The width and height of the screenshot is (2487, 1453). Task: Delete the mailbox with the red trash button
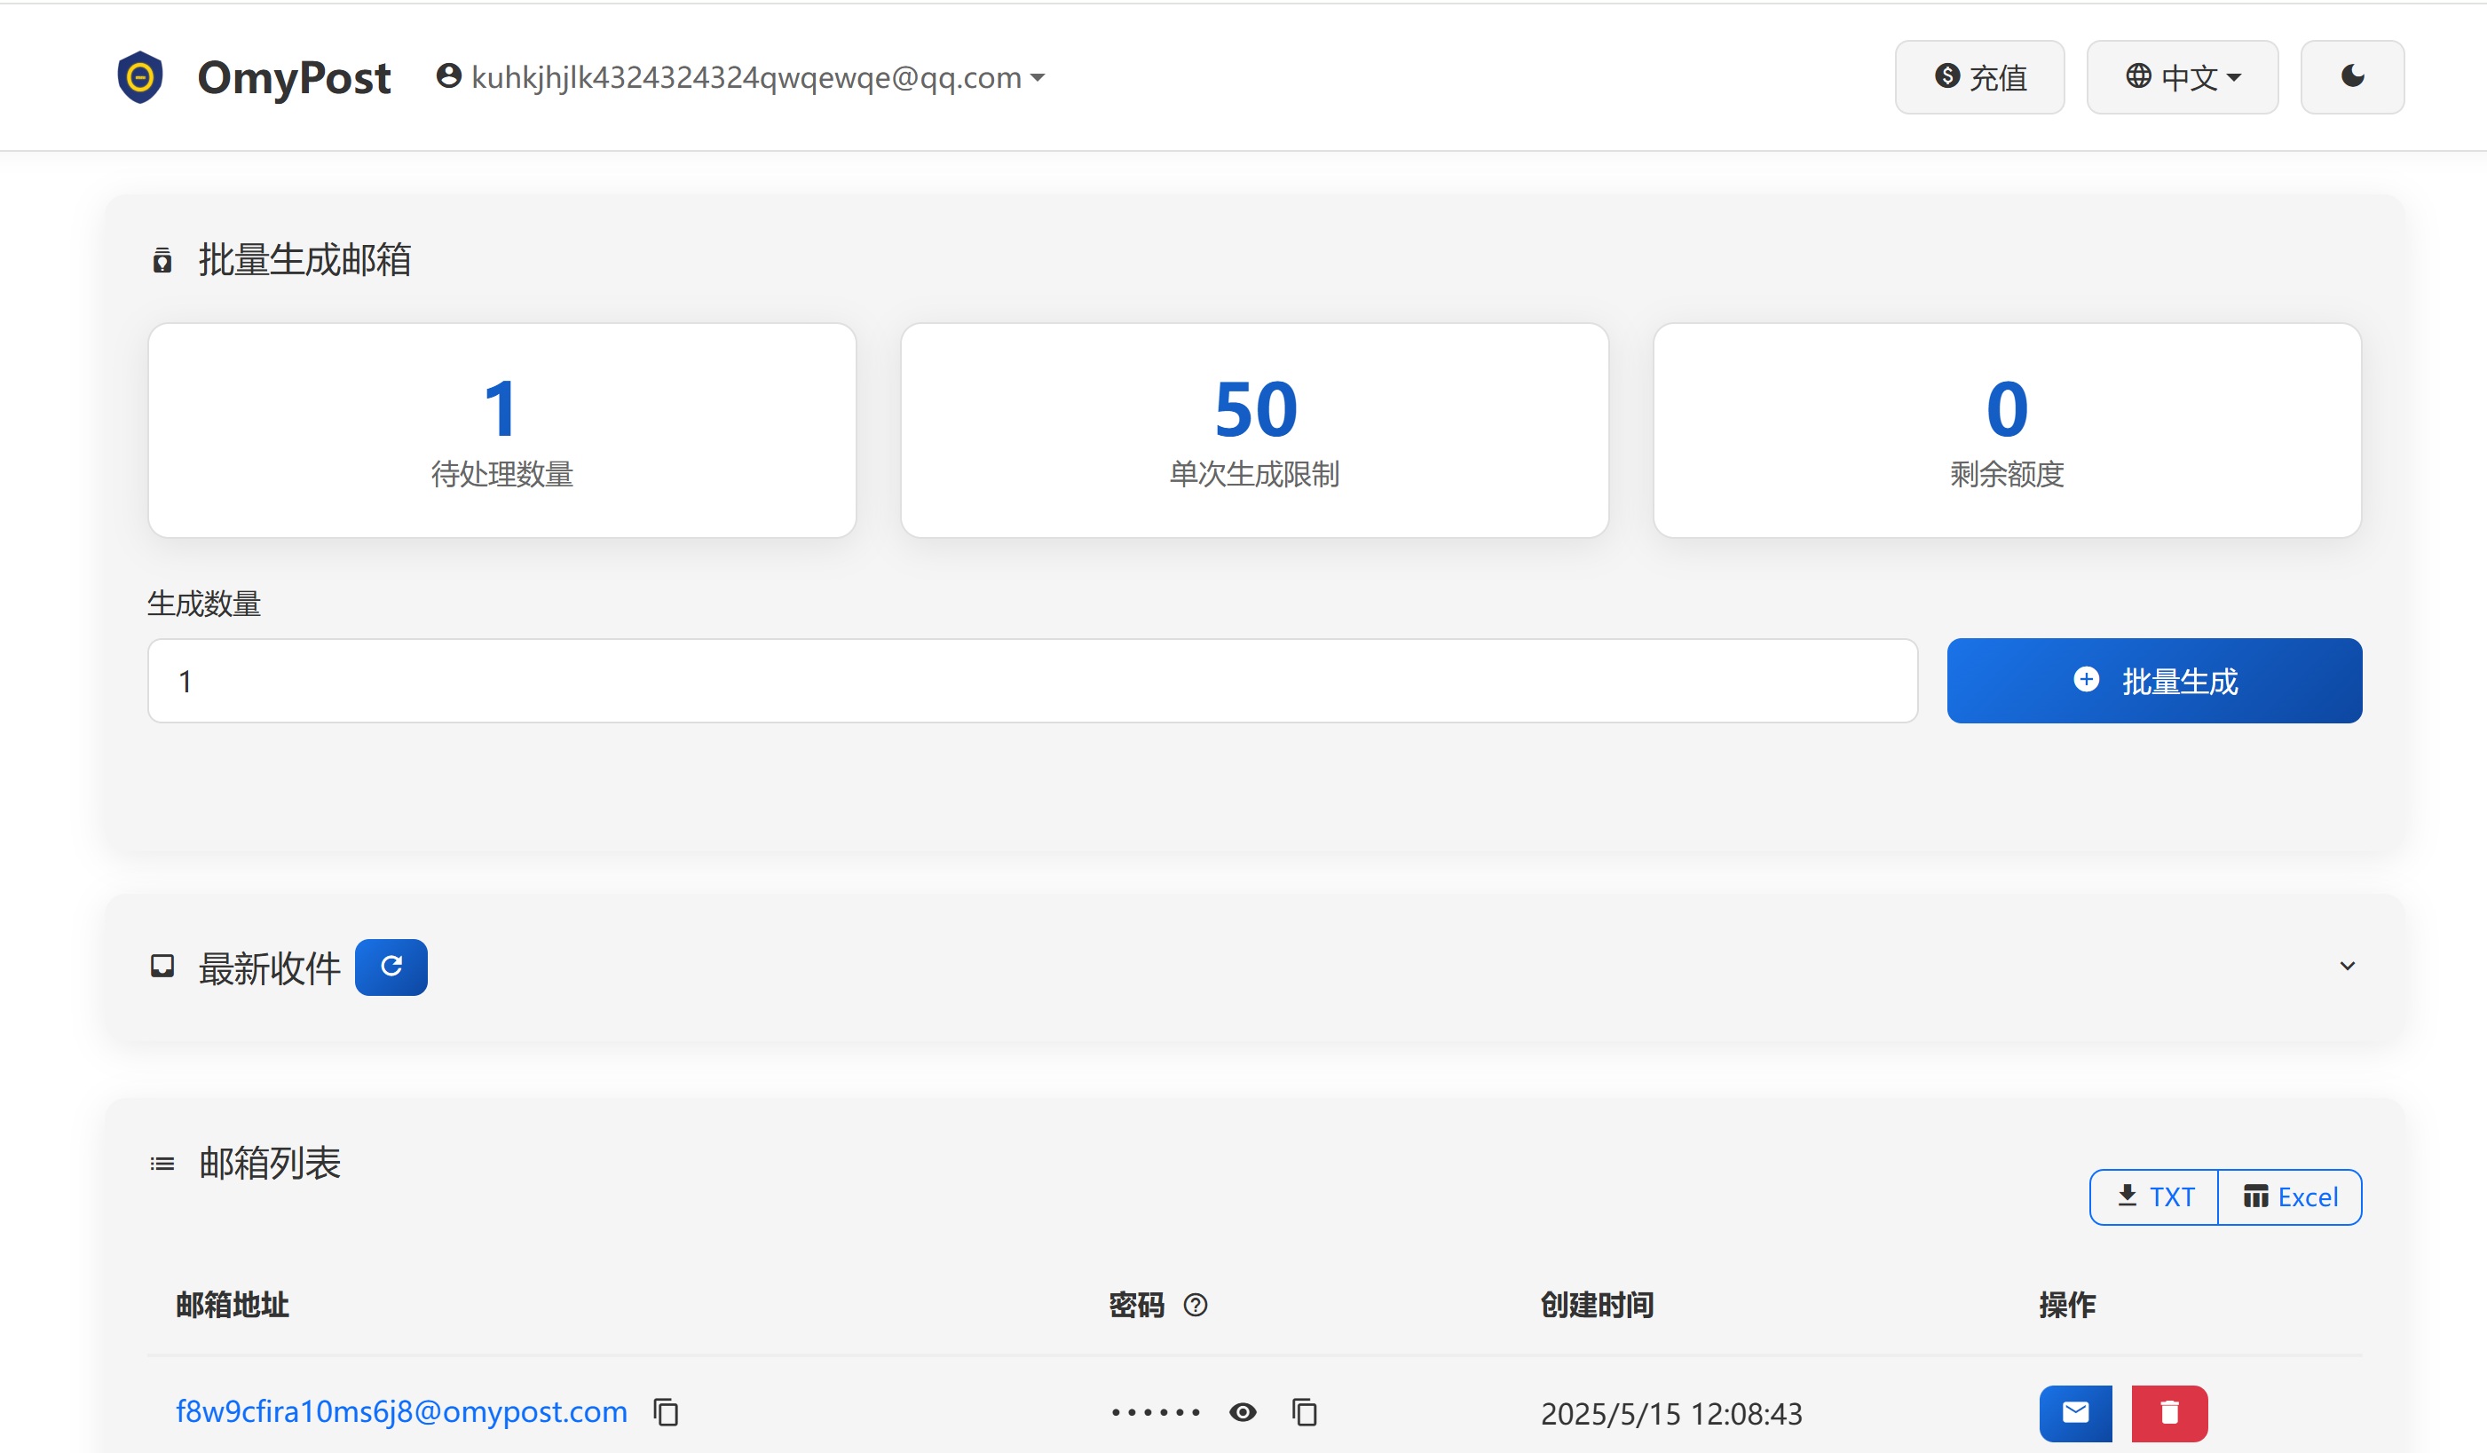(2168, 1412)
